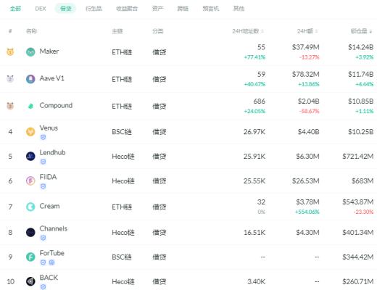The height and width of the screenshot is (290, 377).
Task: Click the Cream logo icon
Action: tap(30, 207)
